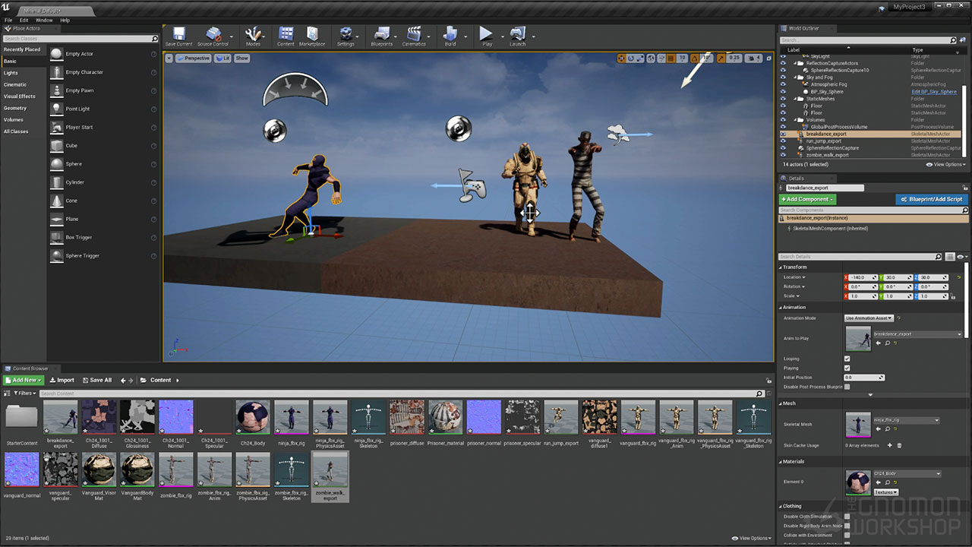Uncheck the Looping animation checkbox
The image size is (972, 547).
point(847,359)
